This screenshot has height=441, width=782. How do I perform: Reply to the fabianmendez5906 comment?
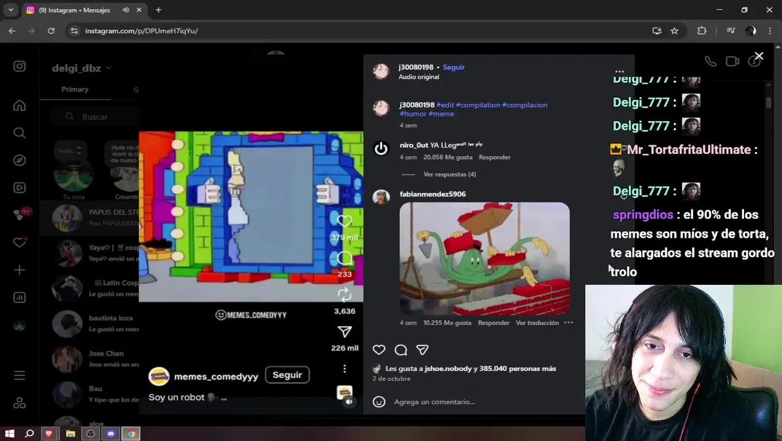click(x=494, y=323)
